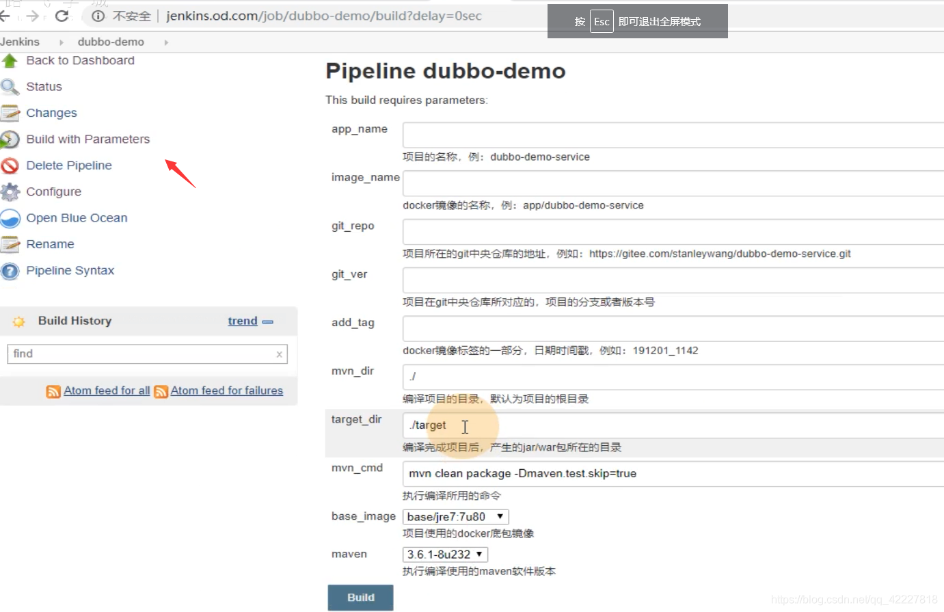Open Configure for the pipeline

(x=53, y=192)
